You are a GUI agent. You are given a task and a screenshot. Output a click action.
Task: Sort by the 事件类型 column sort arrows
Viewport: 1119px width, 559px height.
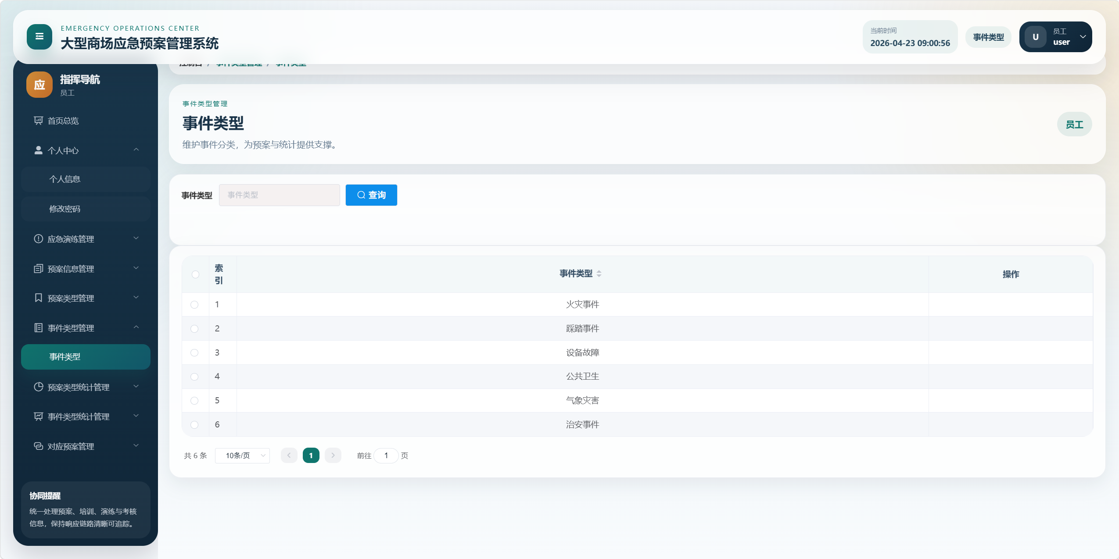[599, 274]
